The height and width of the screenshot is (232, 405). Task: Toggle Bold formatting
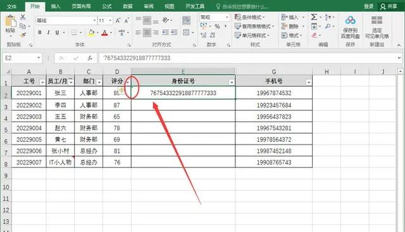click(x=40, y=32)
